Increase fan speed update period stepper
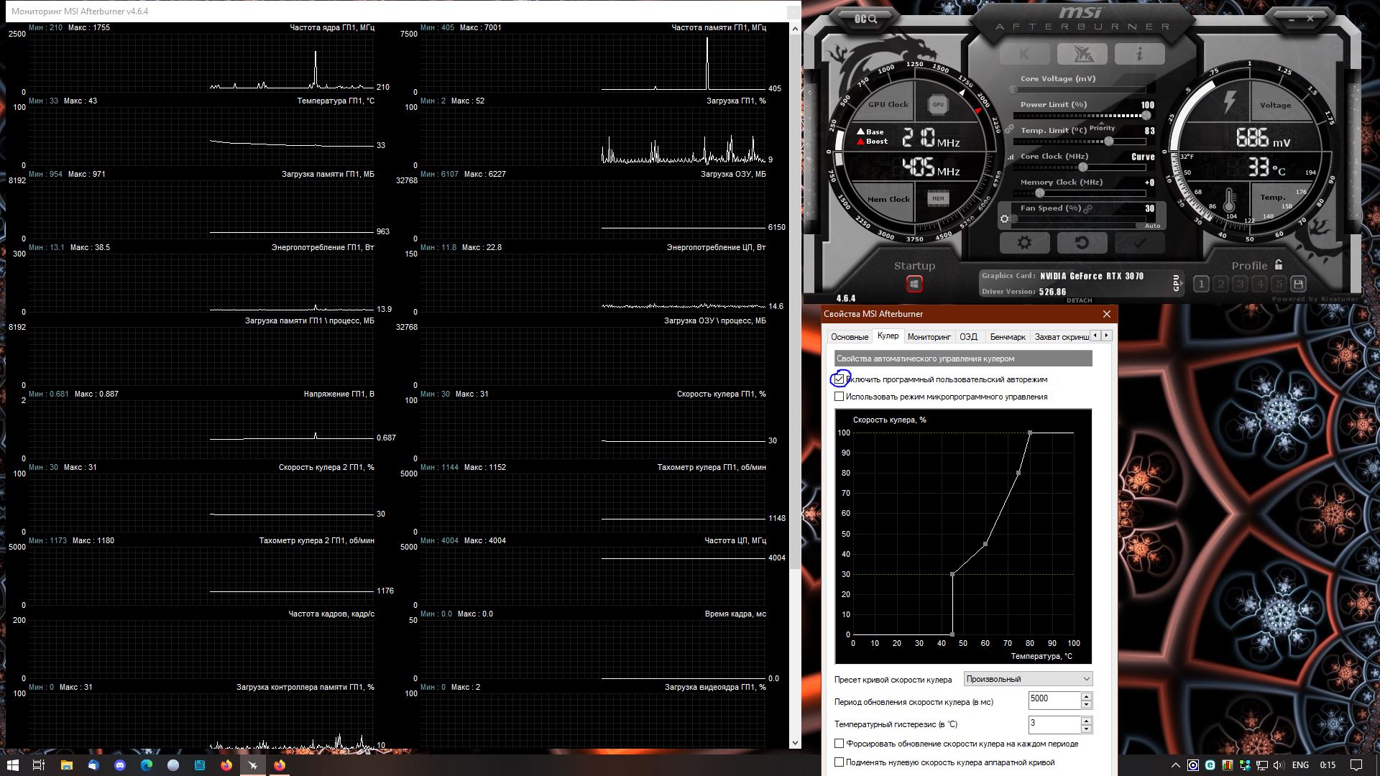 (x=1086, y=696)
